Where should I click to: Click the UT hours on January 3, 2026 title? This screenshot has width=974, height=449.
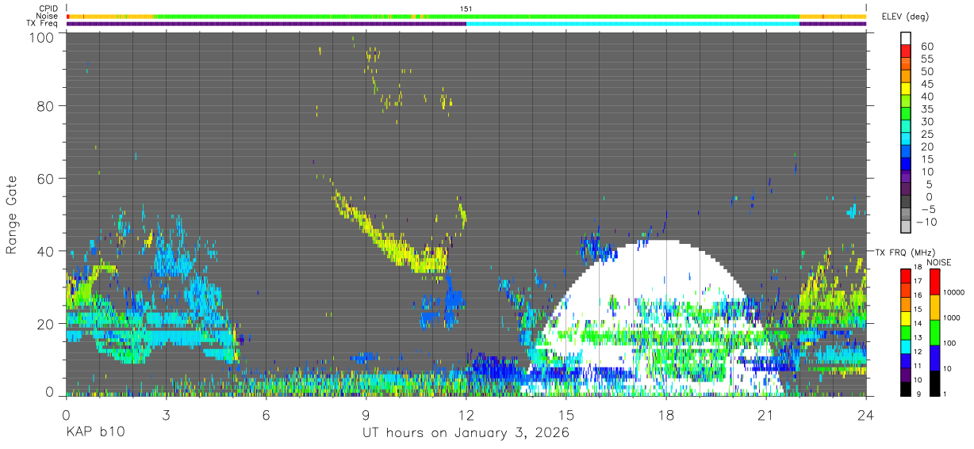coord(466,433)
